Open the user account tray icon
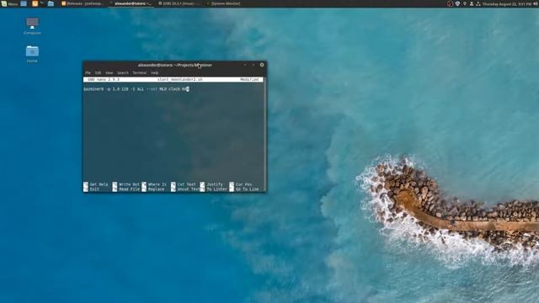The image size is (539, 303). (x=472, y=3)
